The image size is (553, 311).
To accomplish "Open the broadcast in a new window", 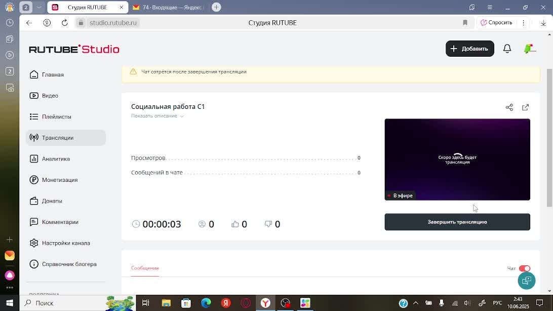I will point(526,107).
